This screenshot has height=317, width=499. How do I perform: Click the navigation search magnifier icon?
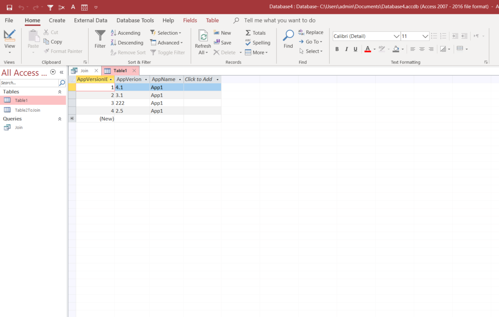point(62,83)
